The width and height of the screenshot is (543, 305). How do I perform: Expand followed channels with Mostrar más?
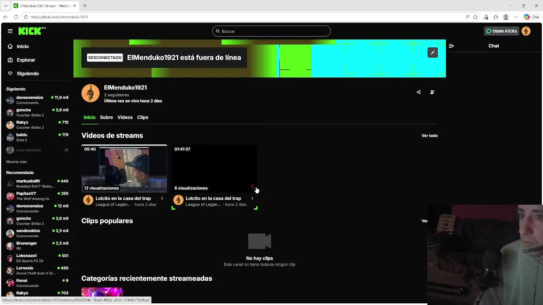17,162
